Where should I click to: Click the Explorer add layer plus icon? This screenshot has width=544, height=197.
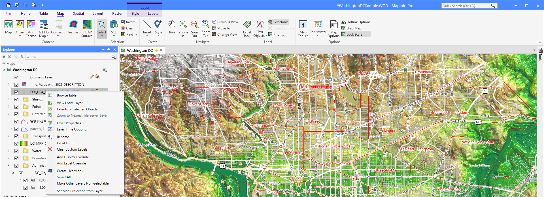(x=4, y=57)
